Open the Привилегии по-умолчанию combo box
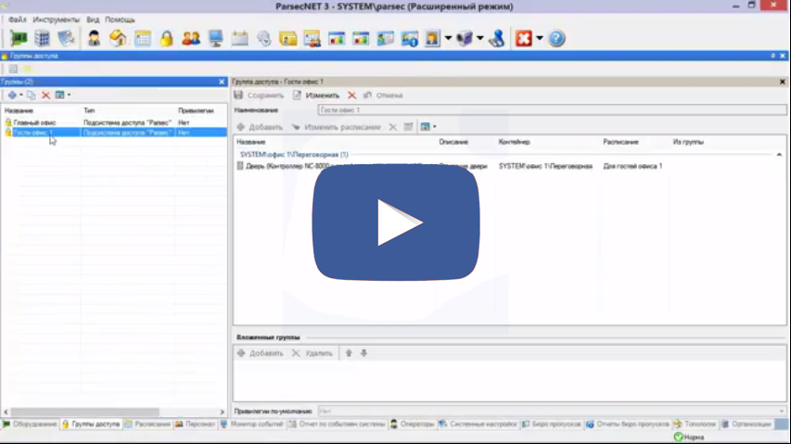This screenshot has height=444, width=791. click(x=552, y=412)
